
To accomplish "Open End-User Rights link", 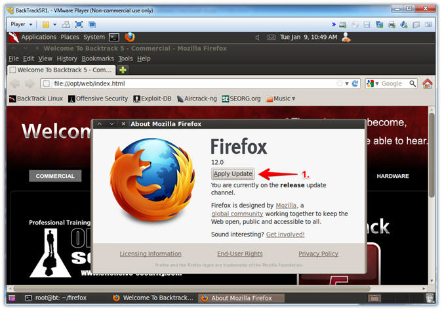I will tap(240, 254).
